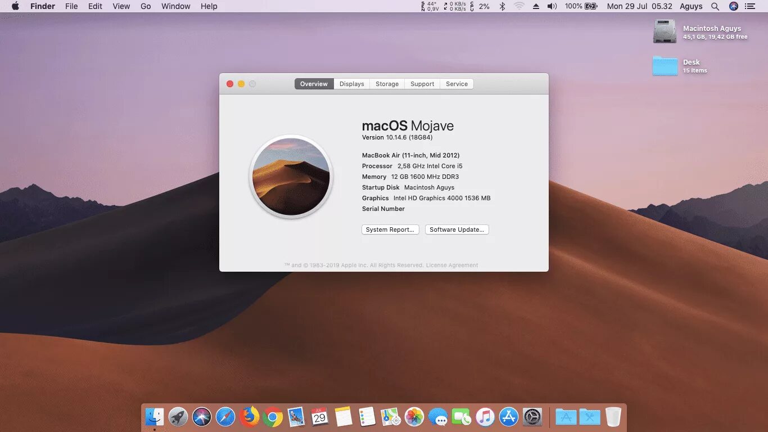Open Applications folder stack in dock
This screenshot has height=432, width=768.
(x=566, y=417)
